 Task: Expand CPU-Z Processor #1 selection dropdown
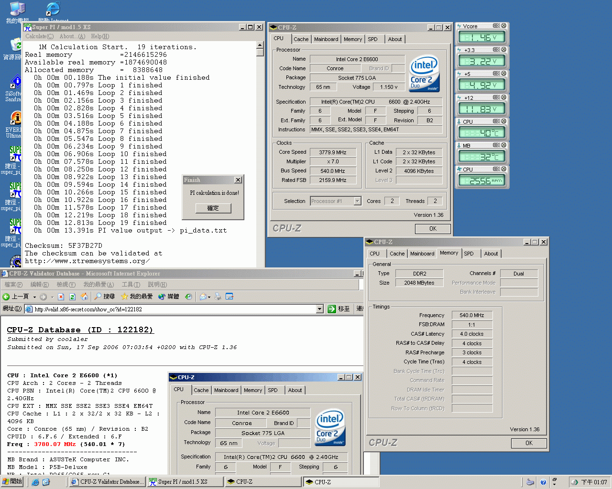pos(357,201)
